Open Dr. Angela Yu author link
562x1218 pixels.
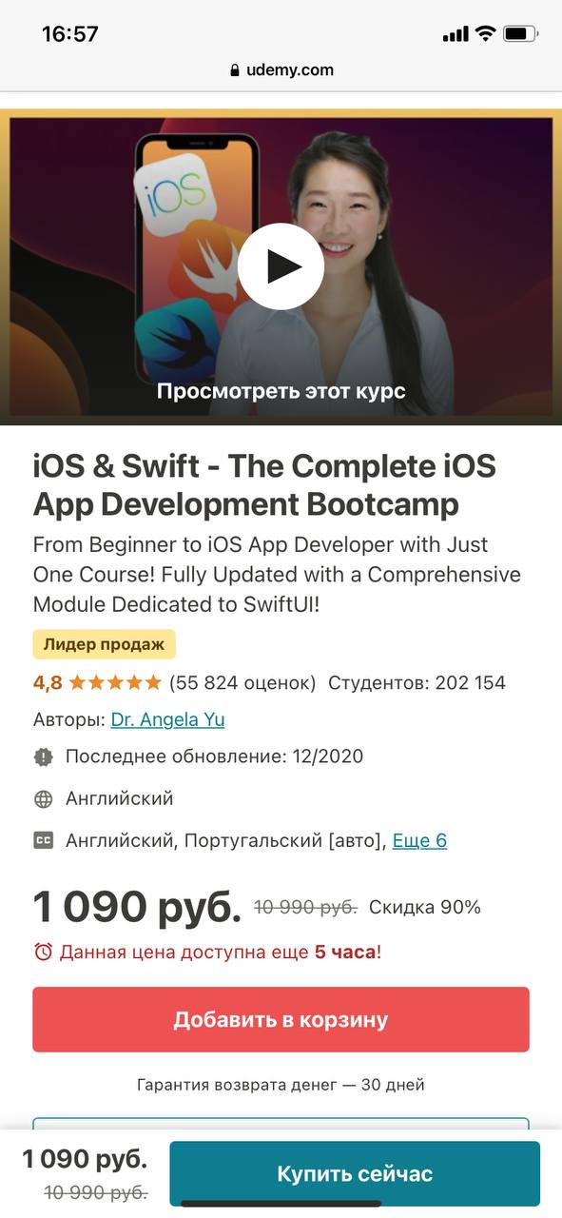tap(167, 719)
